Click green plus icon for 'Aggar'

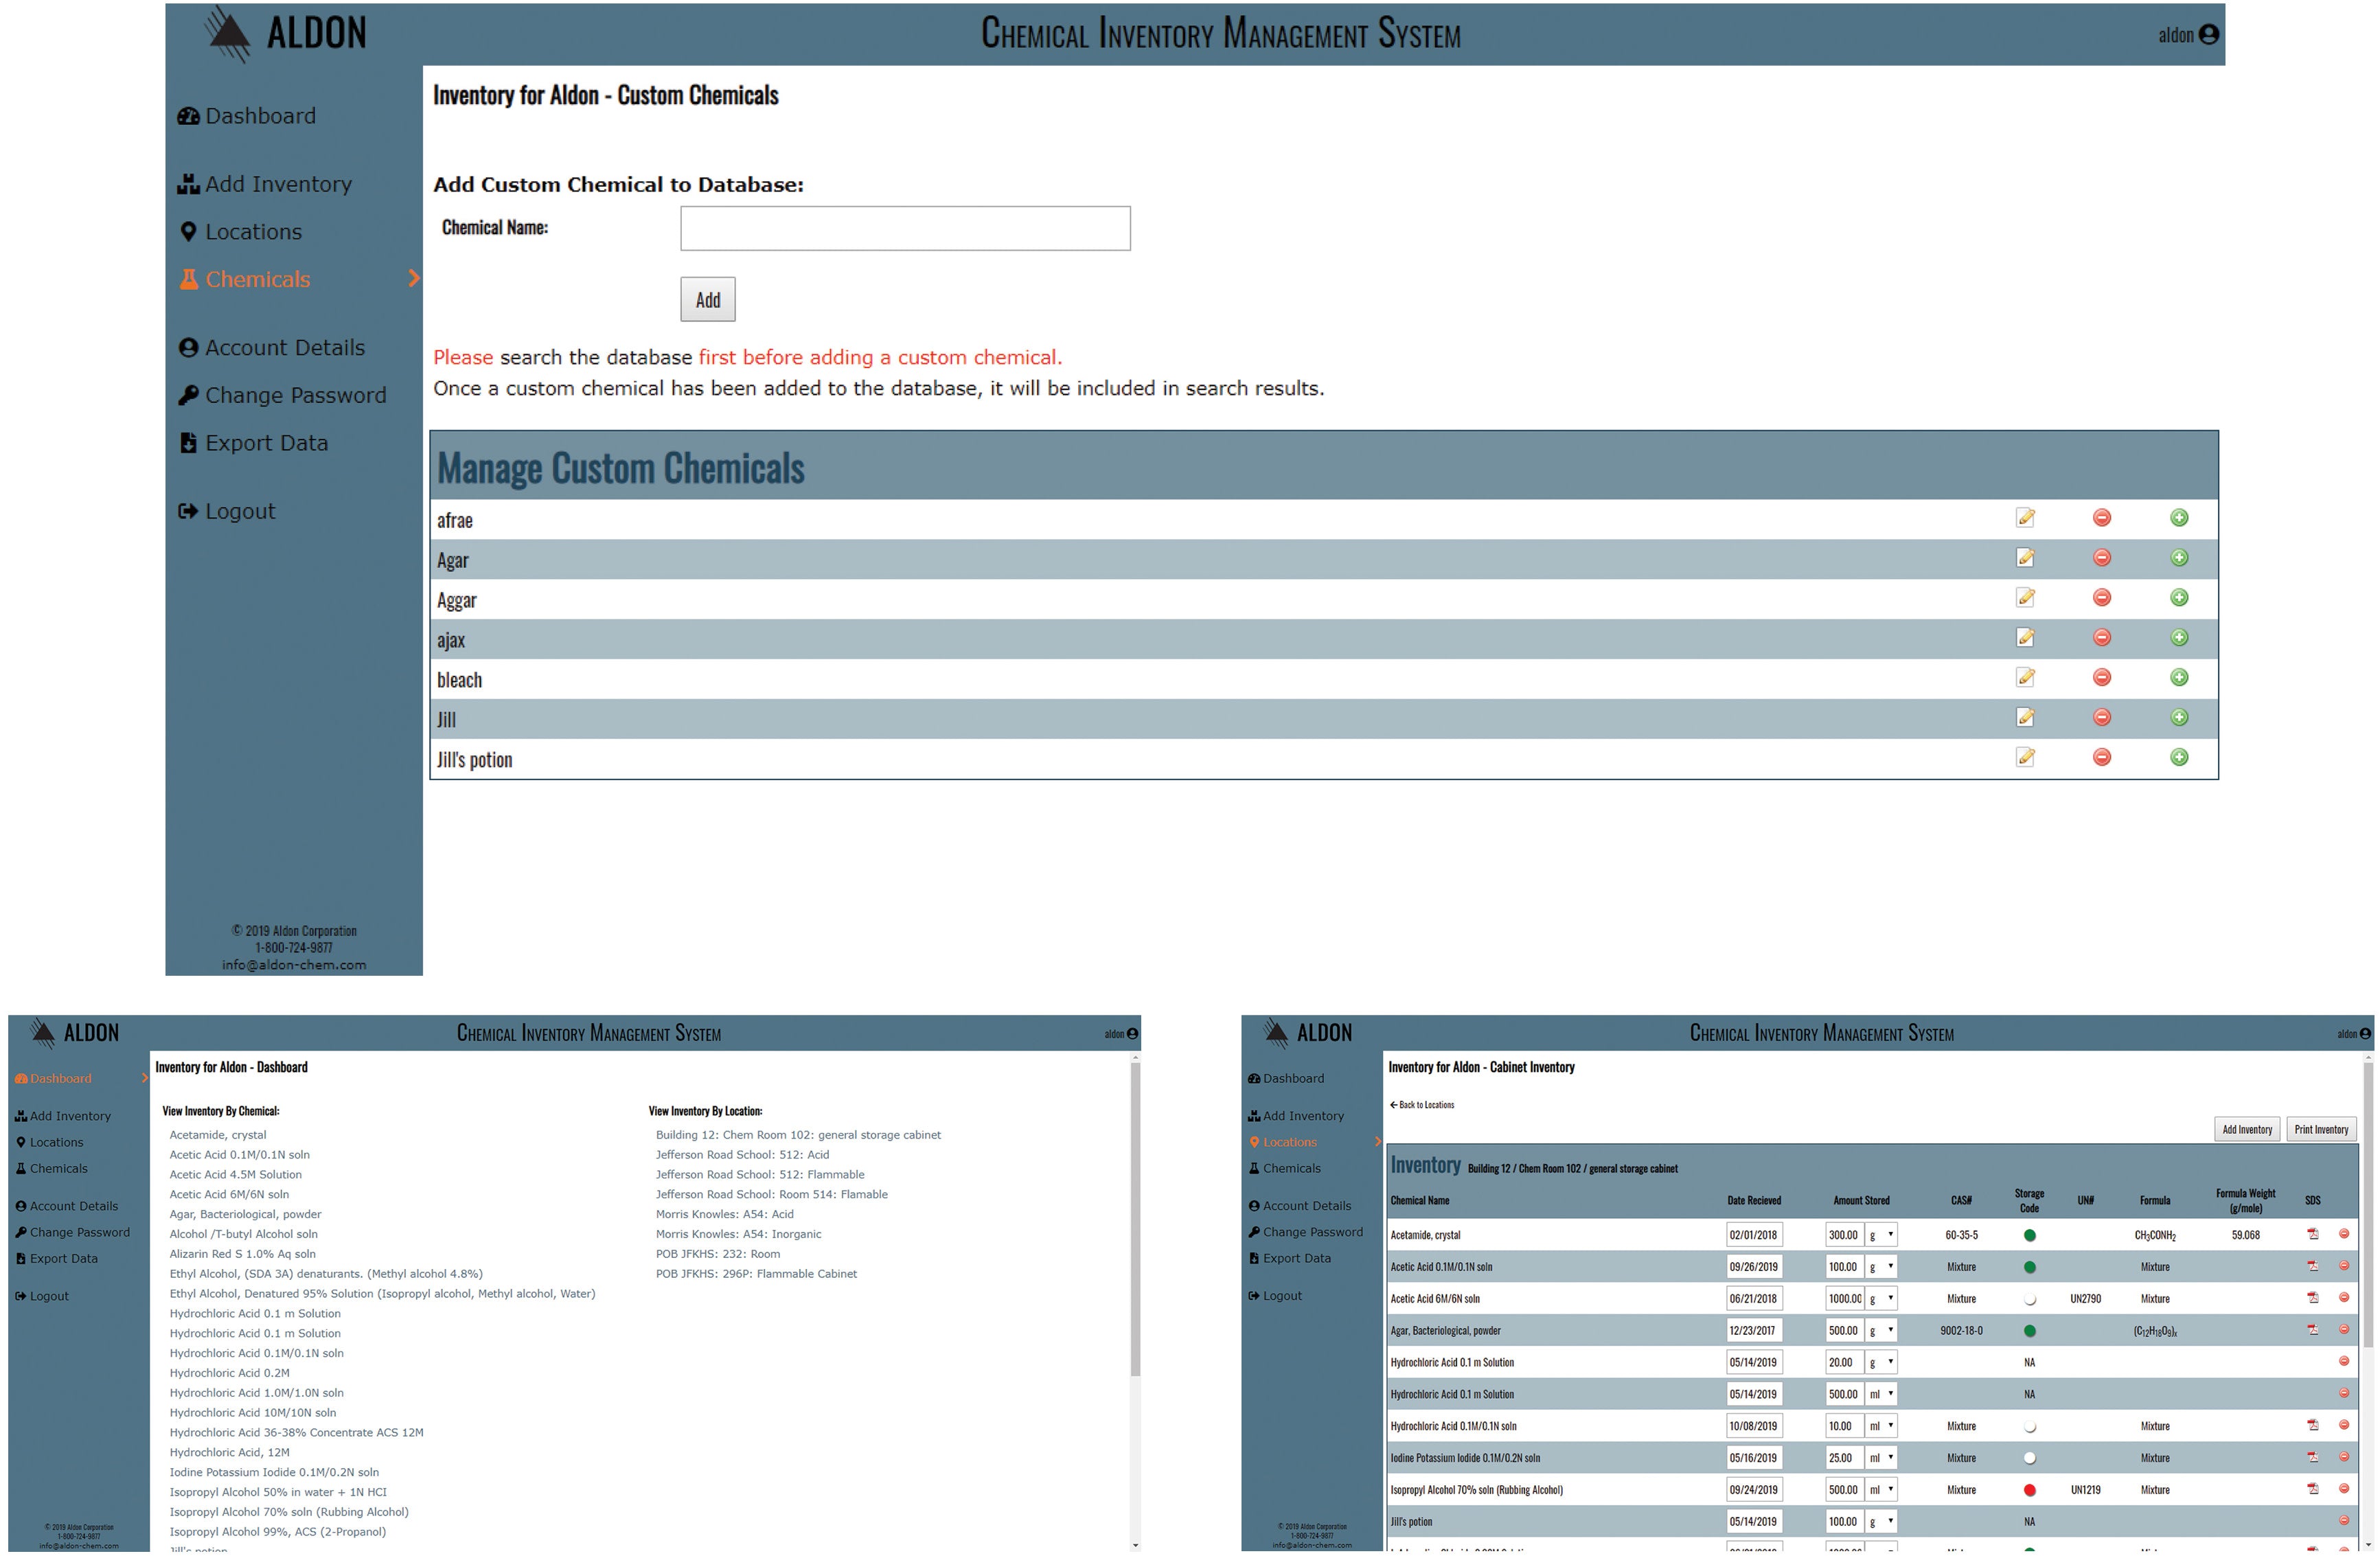(x=2179, y=598)
